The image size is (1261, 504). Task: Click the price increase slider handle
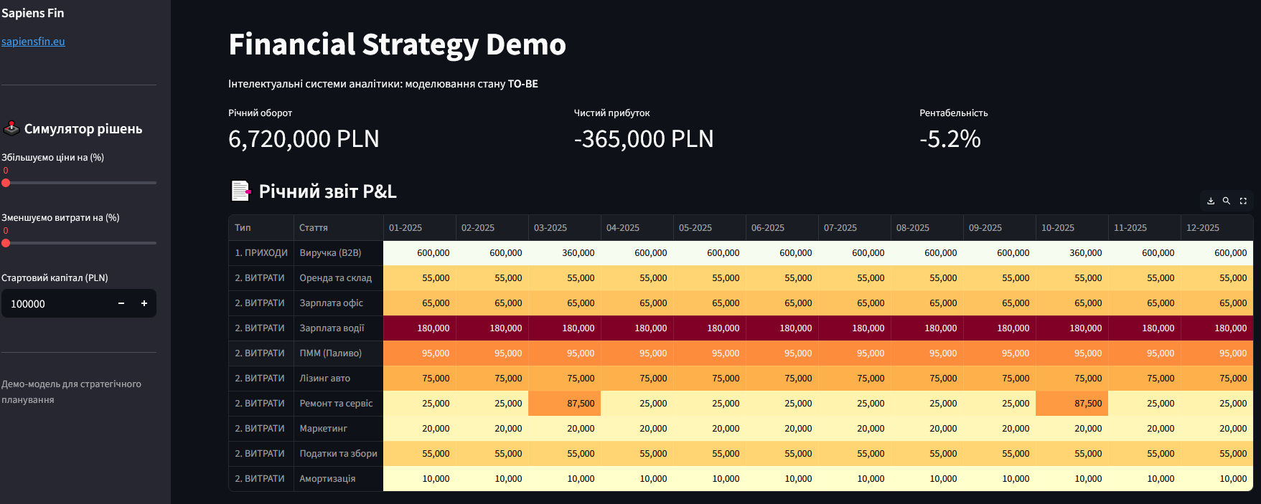tap(6, 183)
